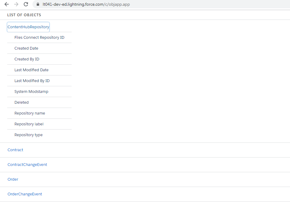Click the browser forward navigation arrow
This screenshot has width=290, height=205.
(16, 4)
